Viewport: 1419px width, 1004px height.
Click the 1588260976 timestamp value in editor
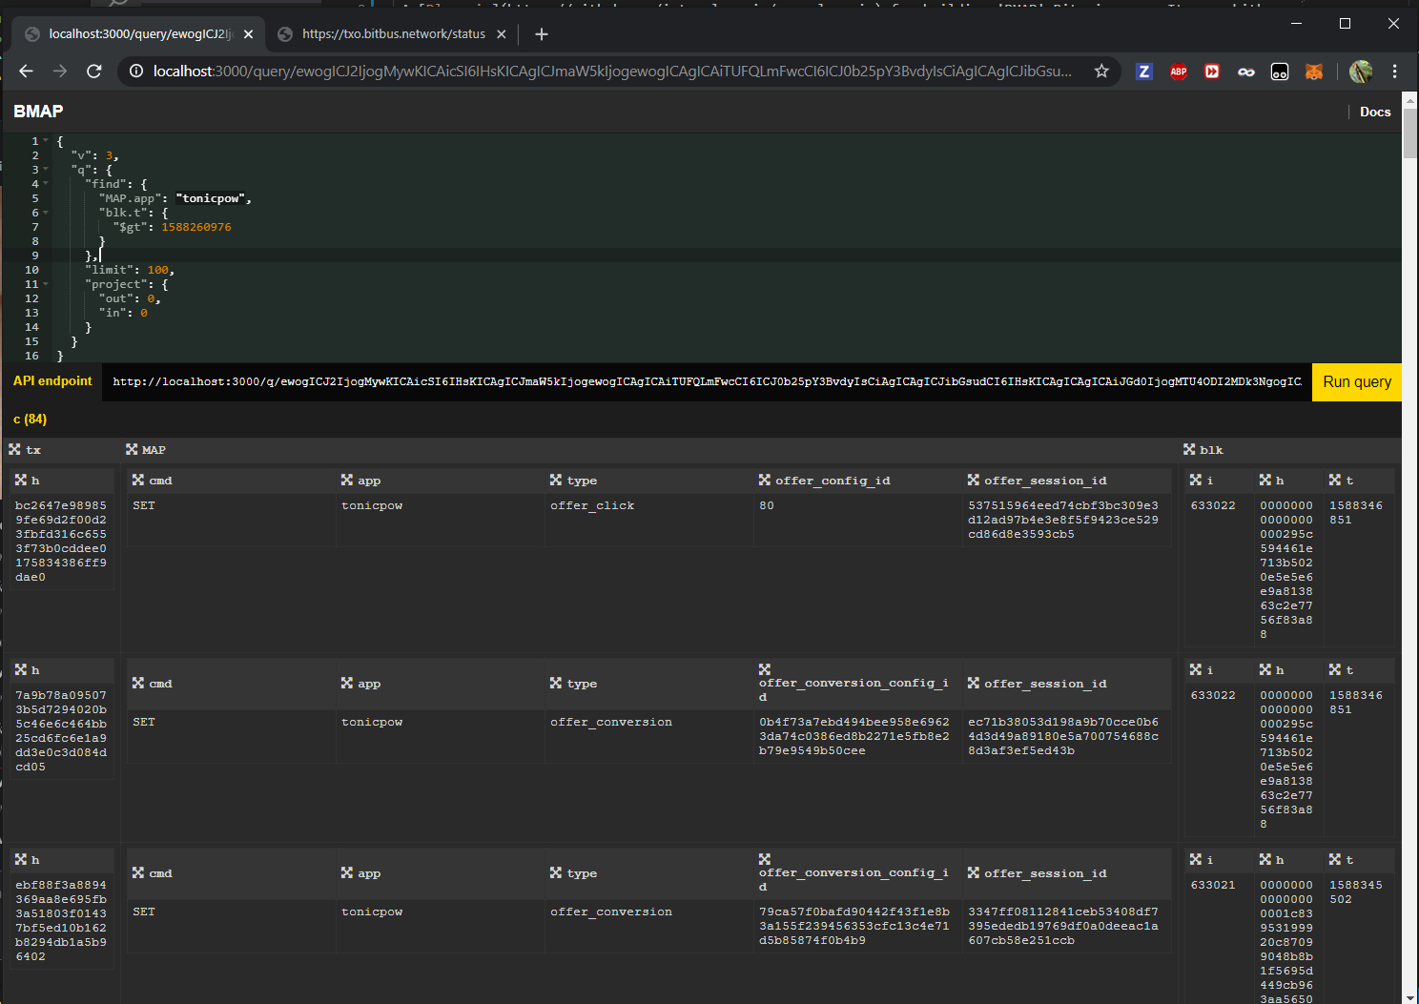tap(196, 227)
